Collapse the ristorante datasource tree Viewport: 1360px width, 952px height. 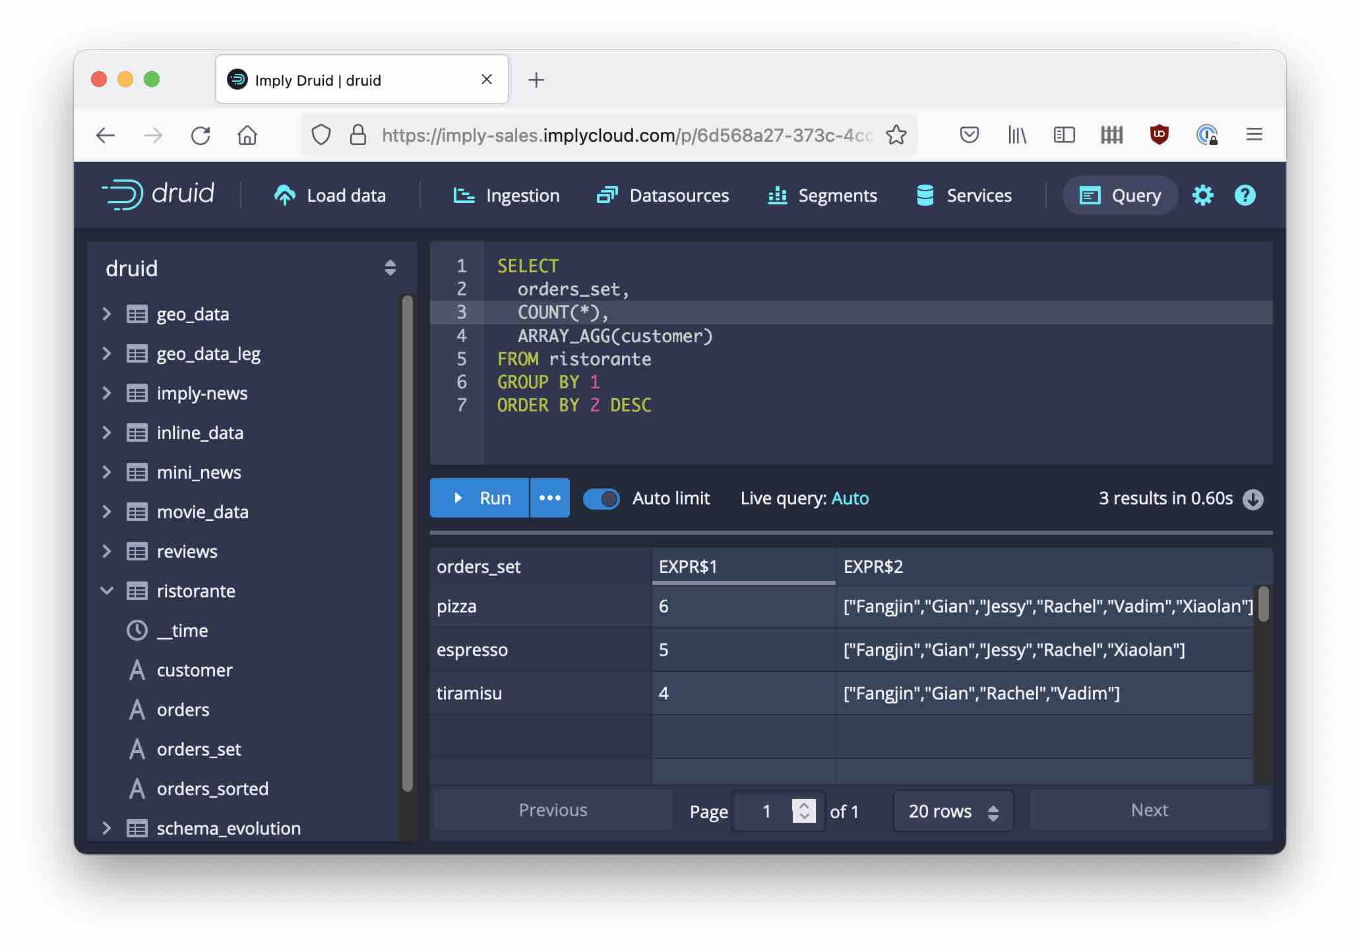107,591
